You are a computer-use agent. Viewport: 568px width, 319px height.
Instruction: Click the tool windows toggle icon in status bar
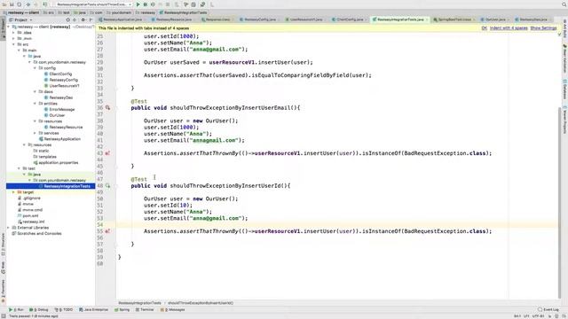[x=4, y=315]
